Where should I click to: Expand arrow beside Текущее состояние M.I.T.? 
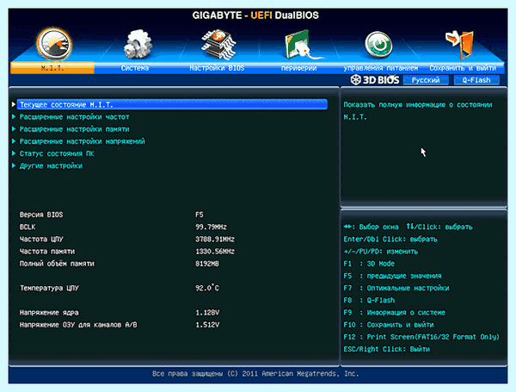click(x=14, y=104)
